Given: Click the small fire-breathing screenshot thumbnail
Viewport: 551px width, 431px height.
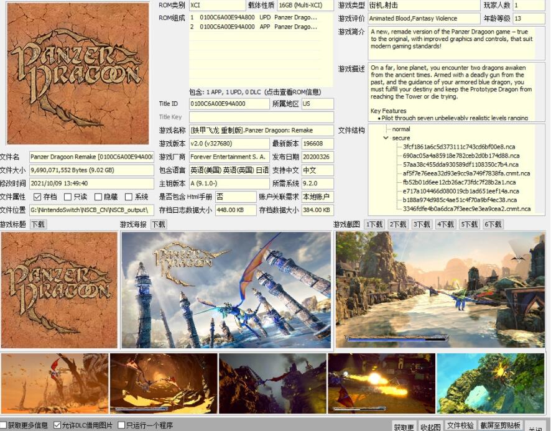Looking at the screenshot, I should click(x=382, y=384).
